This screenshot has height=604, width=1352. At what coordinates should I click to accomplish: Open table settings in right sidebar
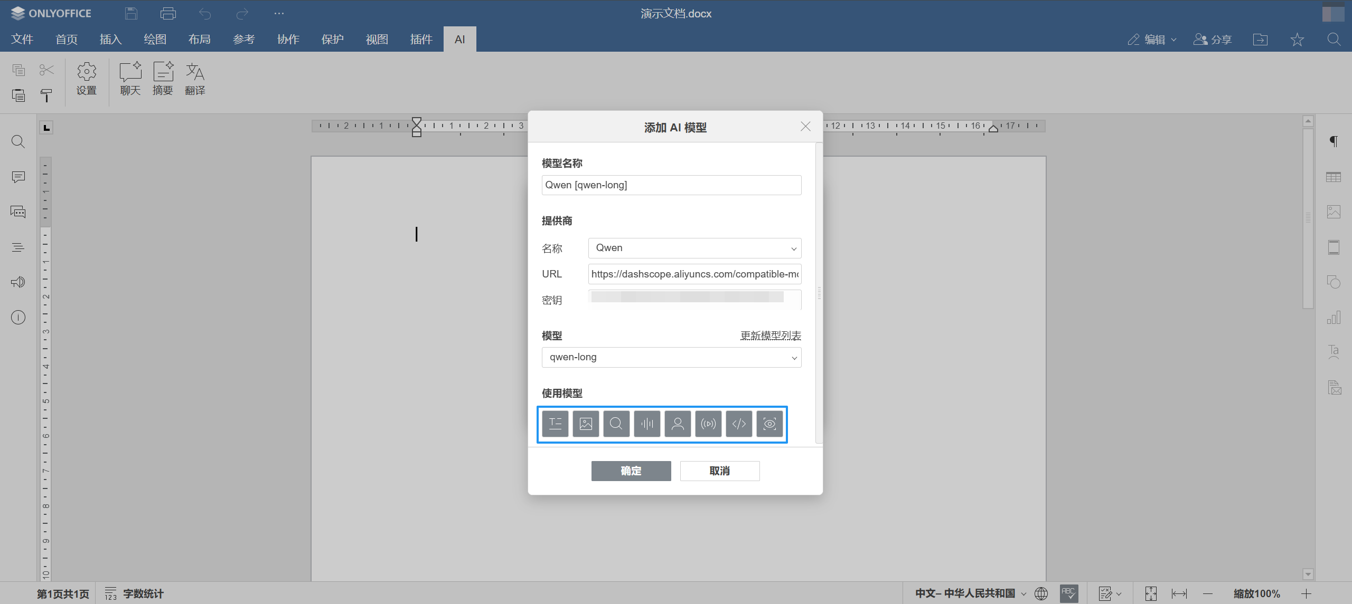click(1334, 177)
